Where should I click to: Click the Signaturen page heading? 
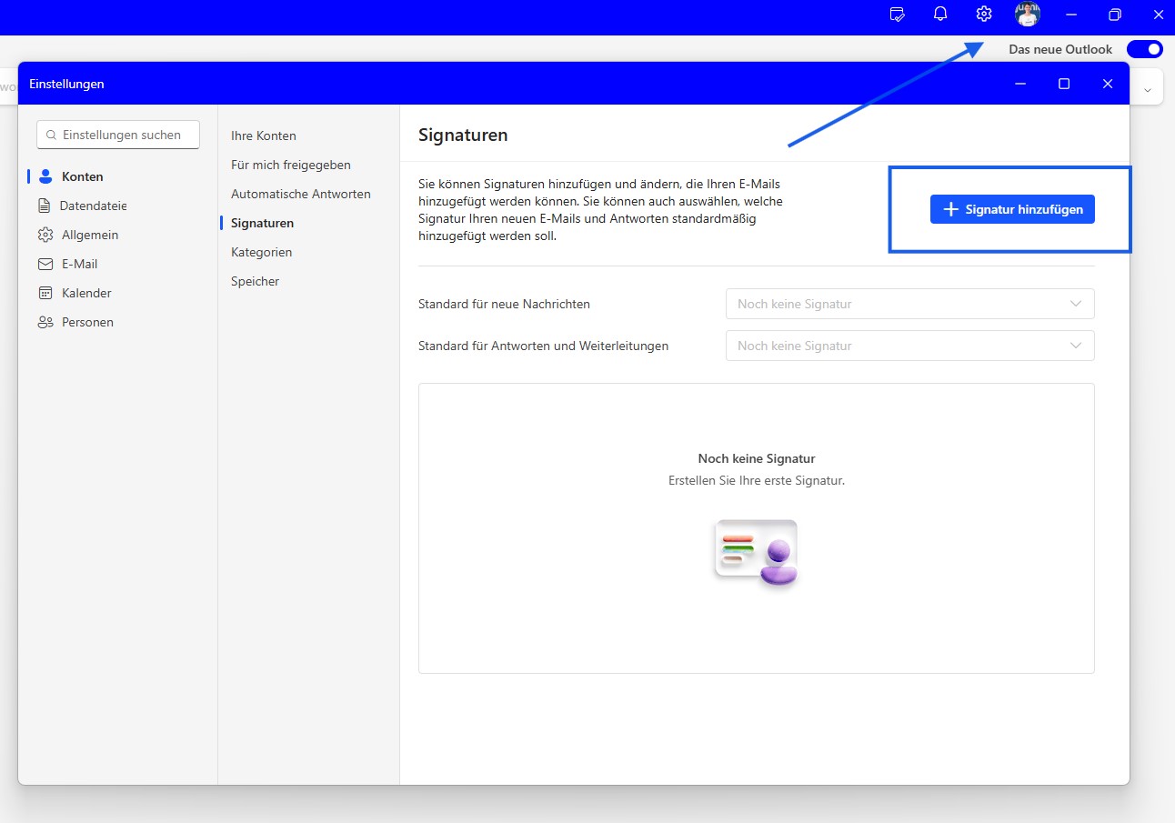coord(463,135)
